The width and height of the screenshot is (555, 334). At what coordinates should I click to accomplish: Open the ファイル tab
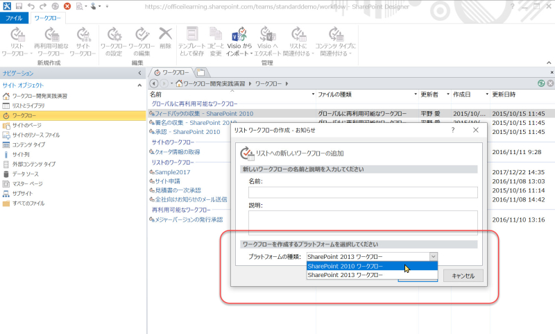[14, 18]
